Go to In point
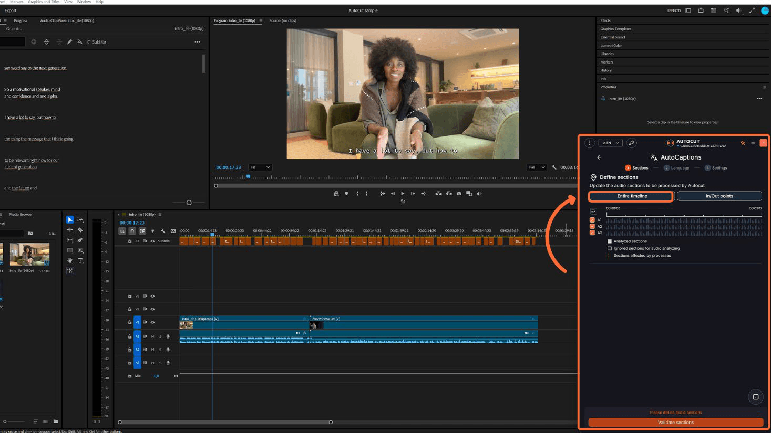Screen dimensions: 771x433 [x=383, y=194]
